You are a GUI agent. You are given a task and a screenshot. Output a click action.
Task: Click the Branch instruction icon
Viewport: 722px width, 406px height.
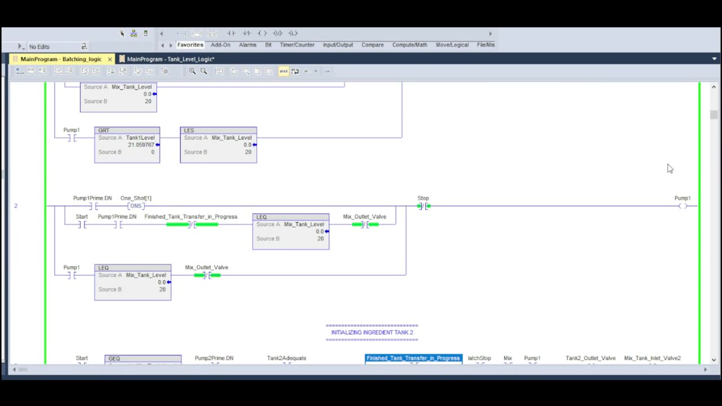pyautogui.click(x=197, y=33)
